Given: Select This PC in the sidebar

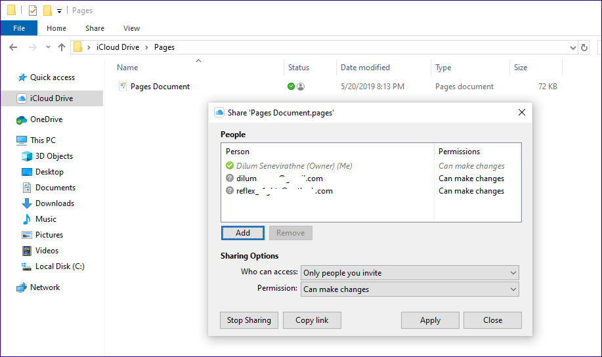Looking at the screenshot, I should (x=43, y=140).
